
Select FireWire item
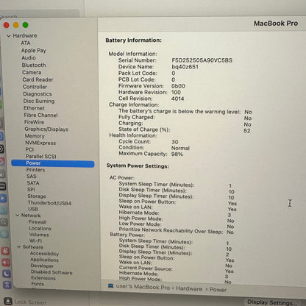(x=34, y=122)
